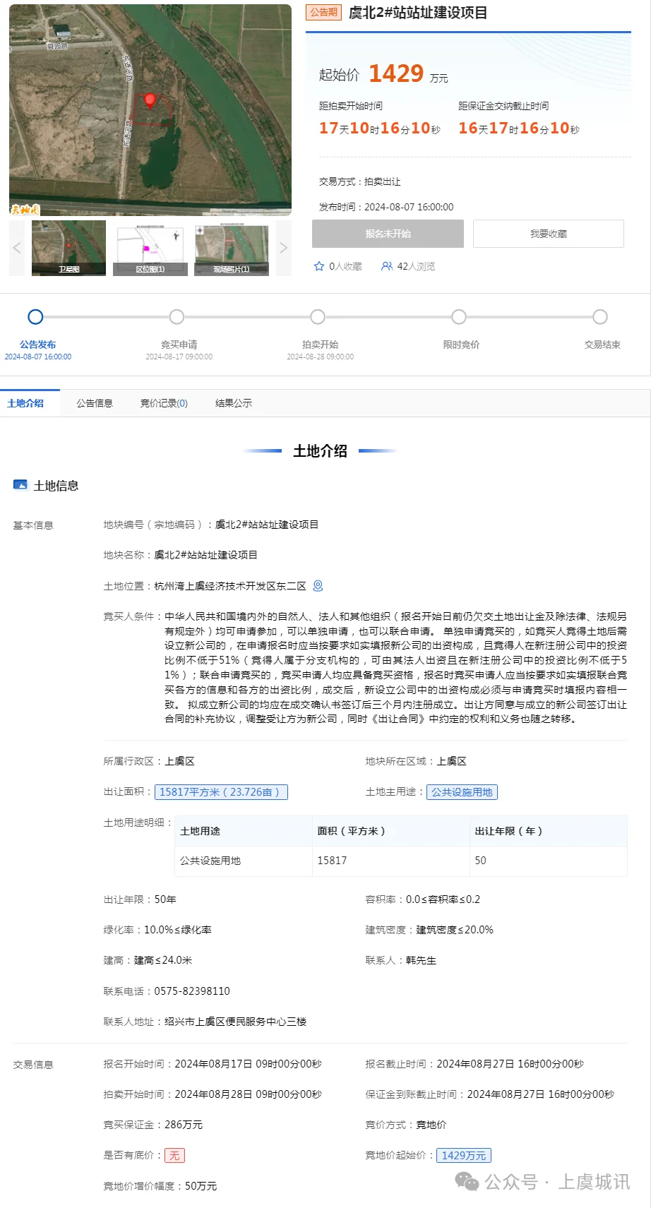The width and height of the screenshot is (651, 1208).
Task: Click the 竞买人条件 description paragraph
Action: point(395,668)
